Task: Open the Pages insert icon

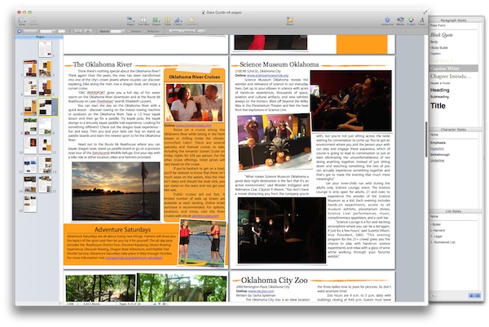Action: [x=130, y=21]
